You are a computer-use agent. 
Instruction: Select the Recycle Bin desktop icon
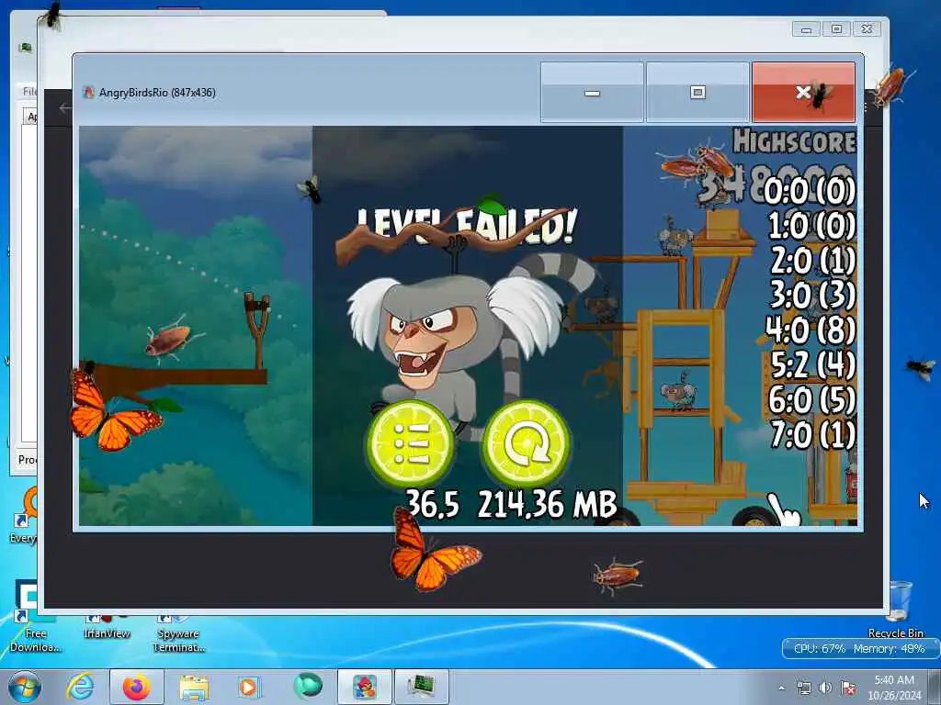point(897,610)
